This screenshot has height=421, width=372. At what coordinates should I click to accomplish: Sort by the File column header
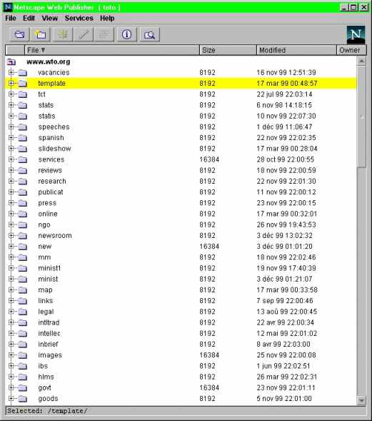click(x=112, y=50)
